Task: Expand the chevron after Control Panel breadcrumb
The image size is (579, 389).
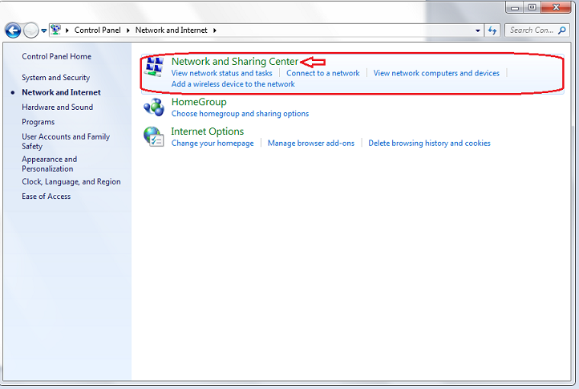Action: tap(128, 30)
